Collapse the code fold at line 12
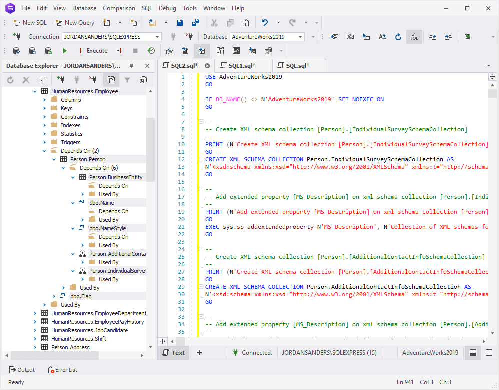The width and height of the screenshot is (499, 390). [201, 159]
